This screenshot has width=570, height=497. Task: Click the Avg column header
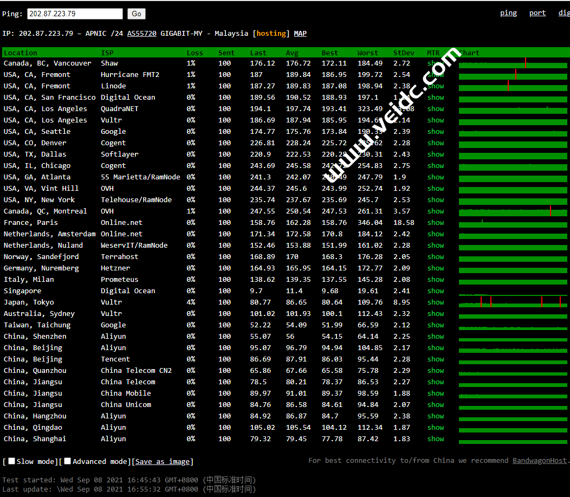pyautogui.click(x=292, y=53)
